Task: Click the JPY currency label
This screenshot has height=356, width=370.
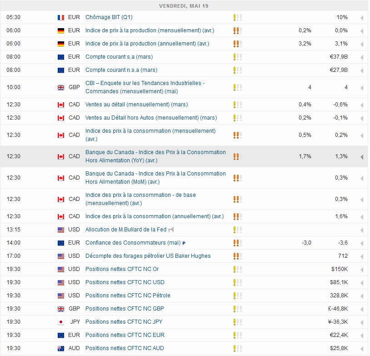Action: 75,322
